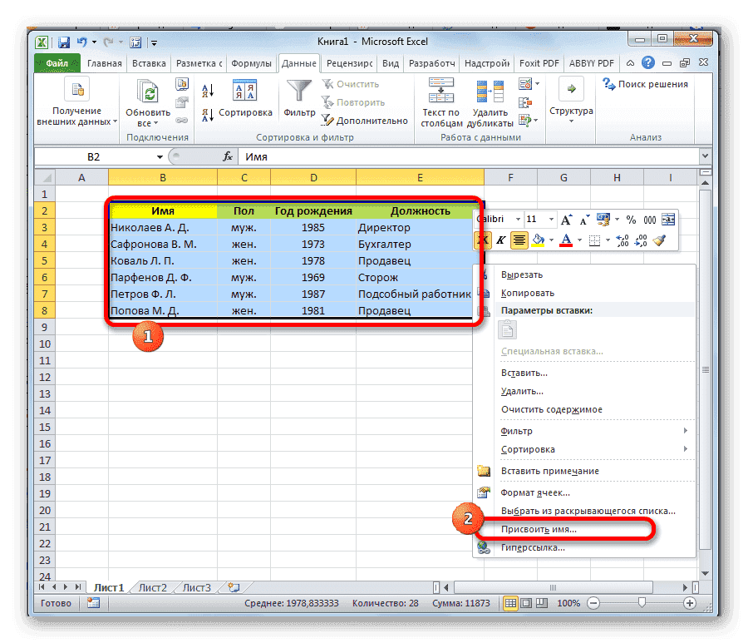This screenshot has width=748, height=643.
Task: Open the fill color dropdown arrow
Action: pyautogui.click(x=551, y=240)
